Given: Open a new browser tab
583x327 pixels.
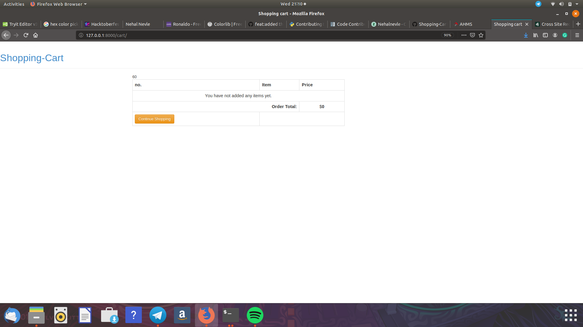Looking at the screenshot, I should [578, 24].
